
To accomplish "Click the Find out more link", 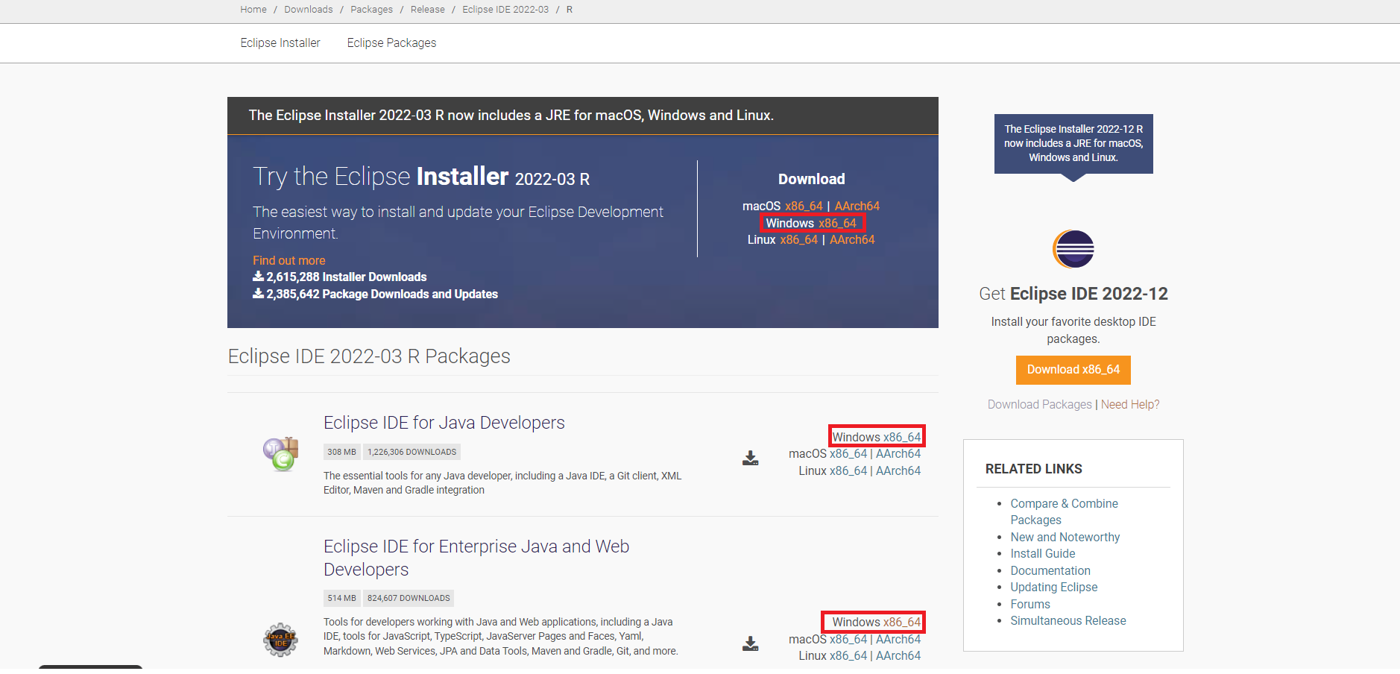I will point(289,260).
